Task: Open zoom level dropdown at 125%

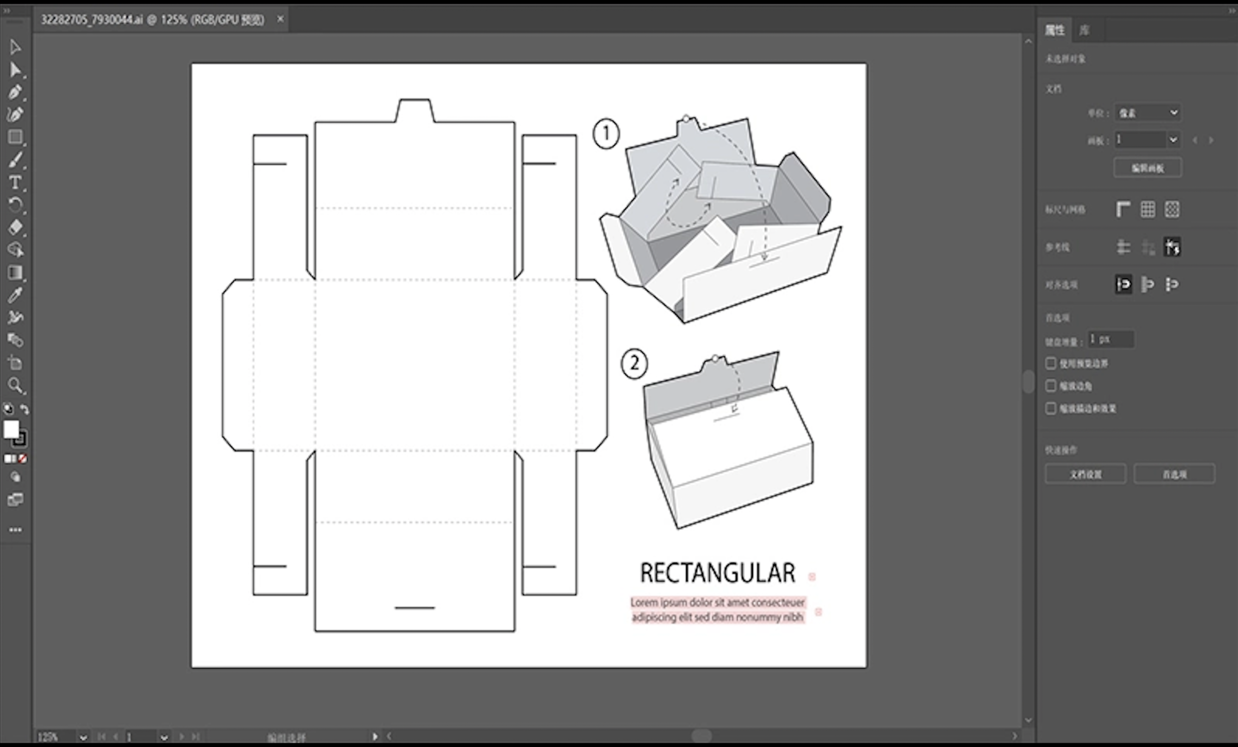Action: tap(83, 737)
